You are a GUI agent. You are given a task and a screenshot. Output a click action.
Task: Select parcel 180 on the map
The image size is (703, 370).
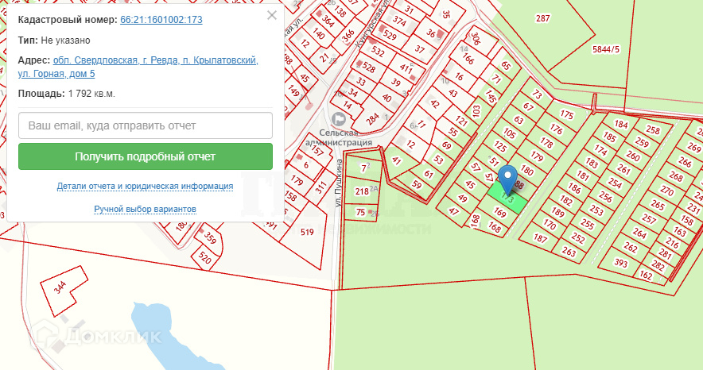click(527, 171)
